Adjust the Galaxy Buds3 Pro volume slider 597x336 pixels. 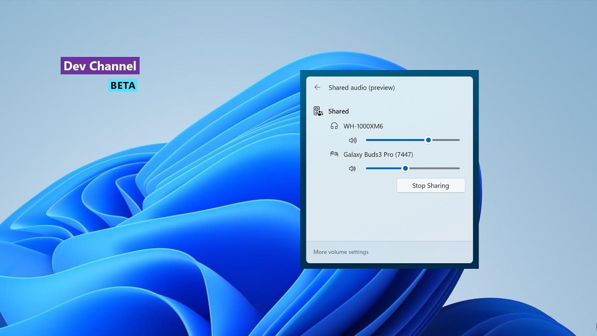tap(413, 168)
